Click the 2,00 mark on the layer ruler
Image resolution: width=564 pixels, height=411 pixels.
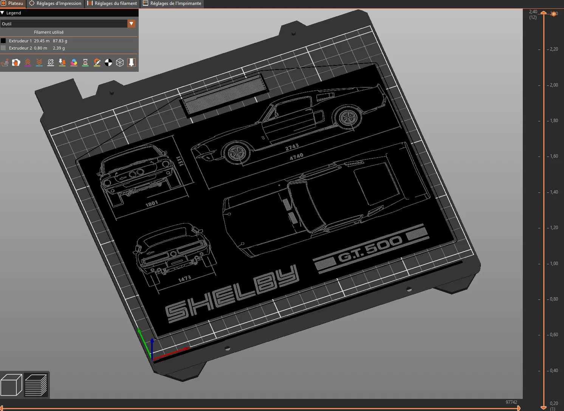pos(554,85)
